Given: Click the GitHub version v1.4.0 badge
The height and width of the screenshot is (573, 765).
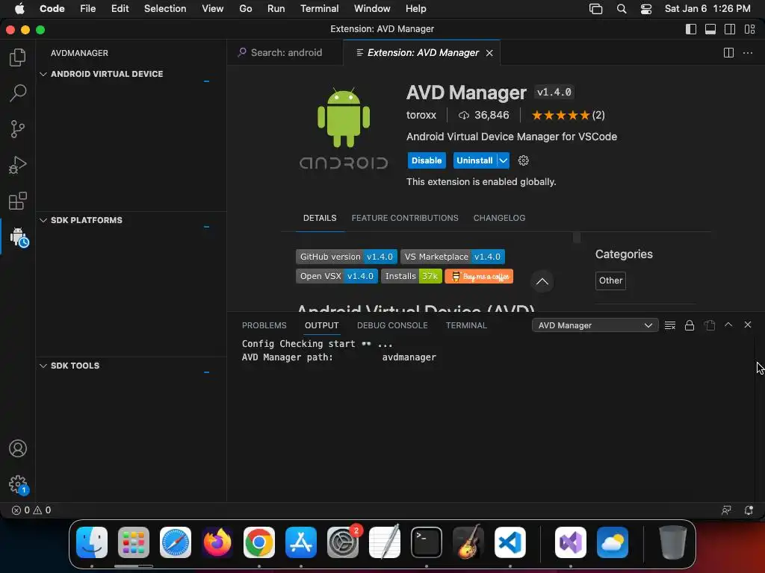Looking at the screenshot, I should pyautogui.click(x=346, y=257).
